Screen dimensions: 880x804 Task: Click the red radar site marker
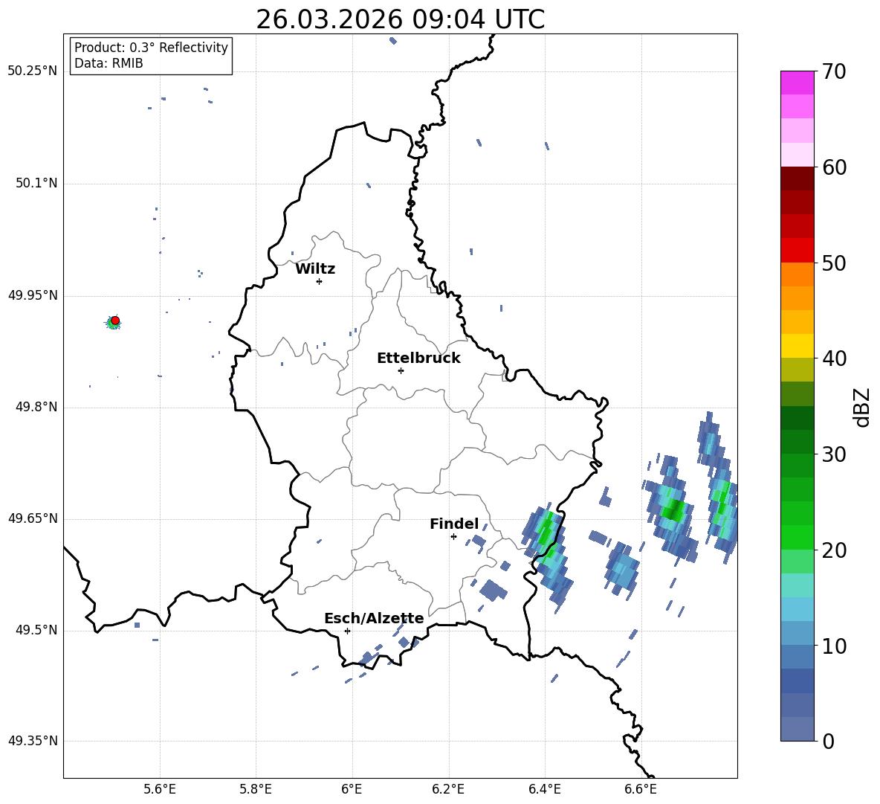point(115,321)
